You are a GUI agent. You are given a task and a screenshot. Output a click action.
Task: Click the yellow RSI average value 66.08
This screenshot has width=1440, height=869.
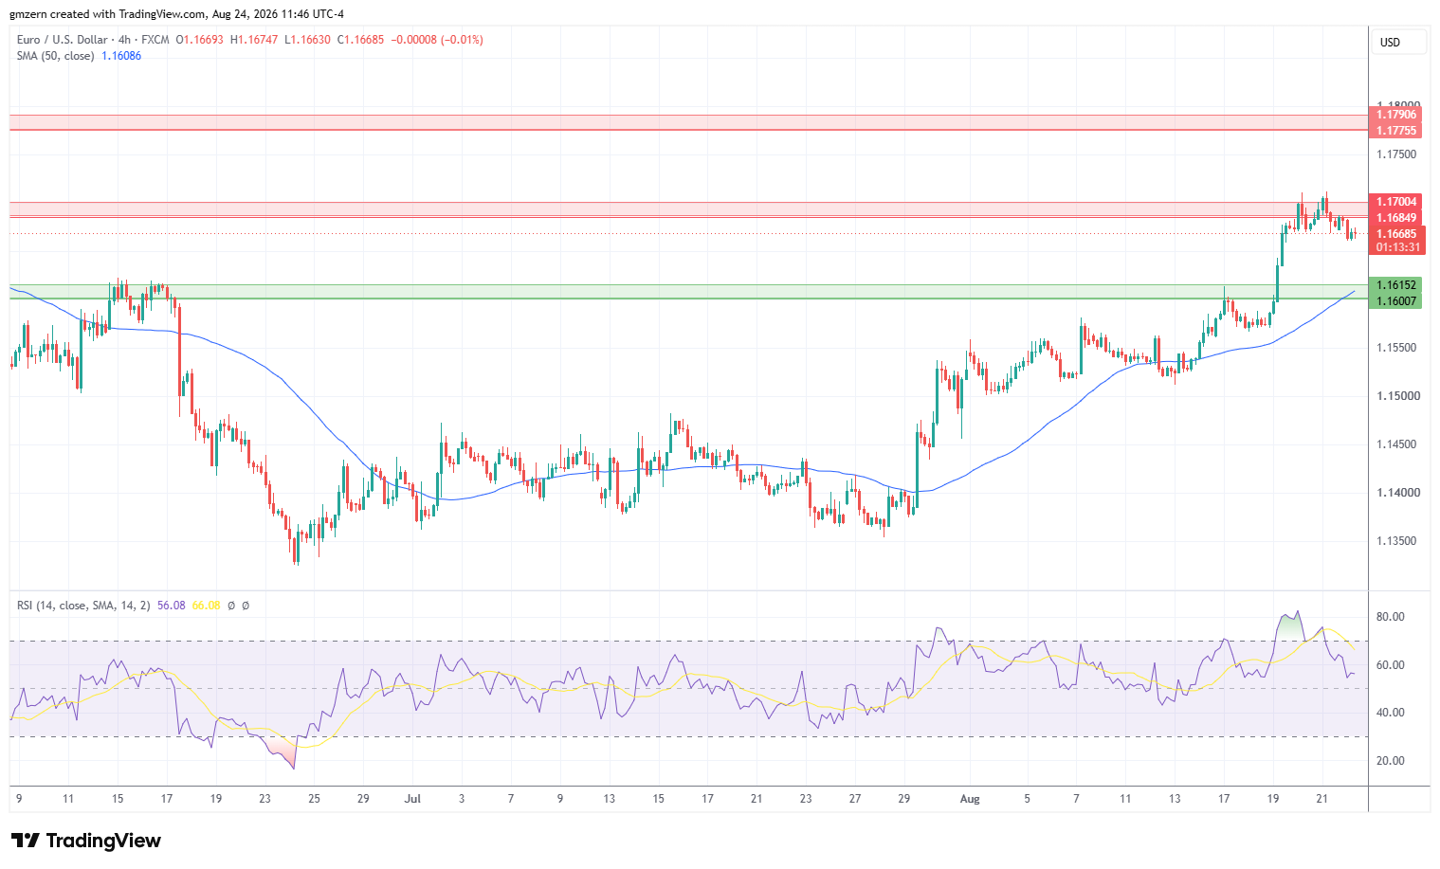coord(206,605)
